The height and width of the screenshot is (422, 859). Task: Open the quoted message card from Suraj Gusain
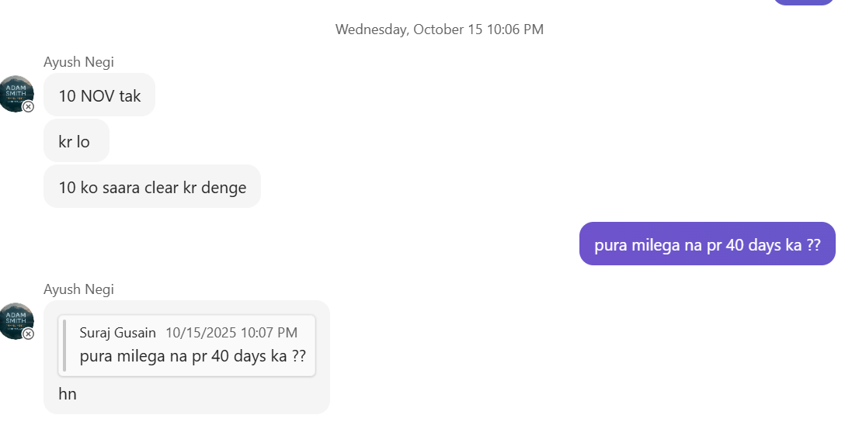(189, 345)
